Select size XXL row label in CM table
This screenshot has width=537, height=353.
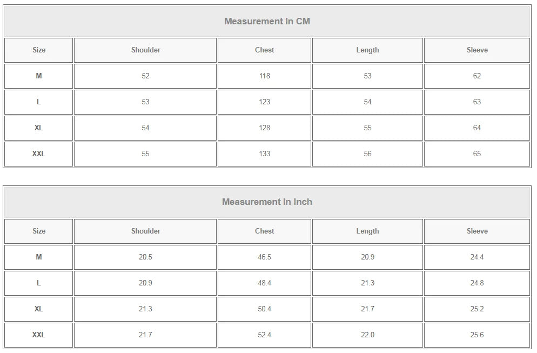(x=38, y=154)
